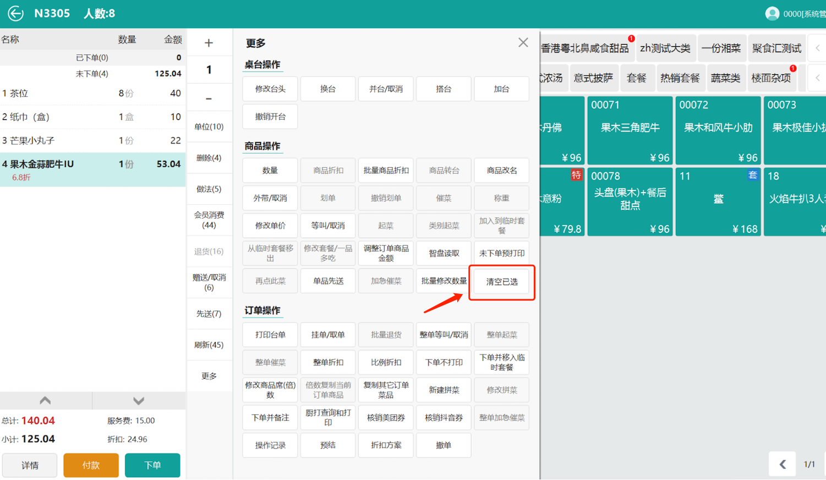Select the 芒果小丸子 order row
826x480 pixels.
(x=92, y=140)
